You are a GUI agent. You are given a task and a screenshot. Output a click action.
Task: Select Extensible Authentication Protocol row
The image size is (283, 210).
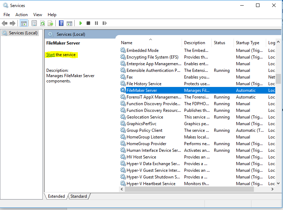pyautogui.click(x=197, y=70)
